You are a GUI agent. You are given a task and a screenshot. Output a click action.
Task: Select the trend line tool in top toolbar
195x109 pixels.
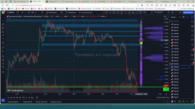click(137, 12)
